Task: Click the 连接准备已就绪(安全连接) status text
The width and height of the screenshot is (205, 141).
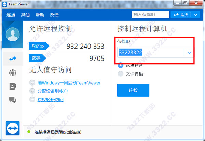Action: coord(58,132)
